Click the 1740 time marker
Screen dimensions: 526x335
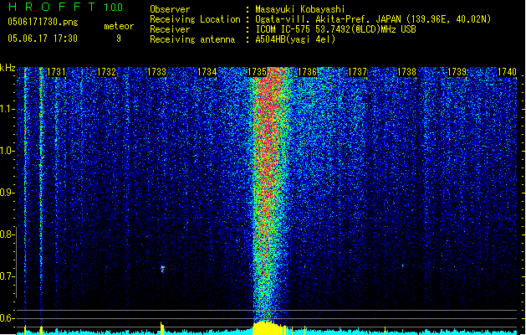[x=507, y=72]
